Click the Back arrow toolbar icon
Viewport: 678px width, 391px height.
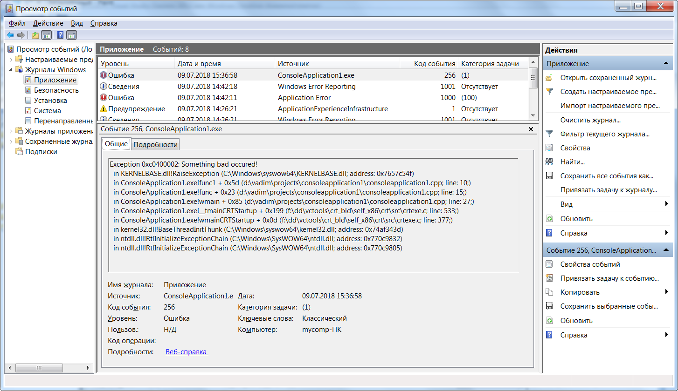(x=10, y=35)
